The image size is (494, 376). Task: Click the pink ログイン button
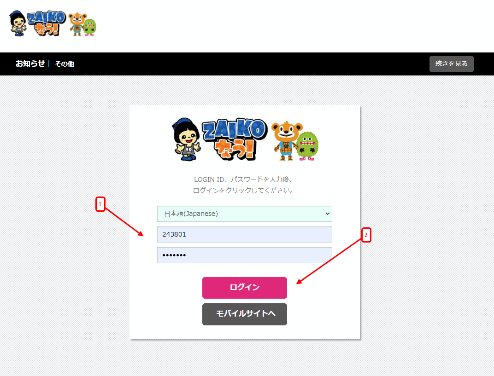tap(245, 288)
